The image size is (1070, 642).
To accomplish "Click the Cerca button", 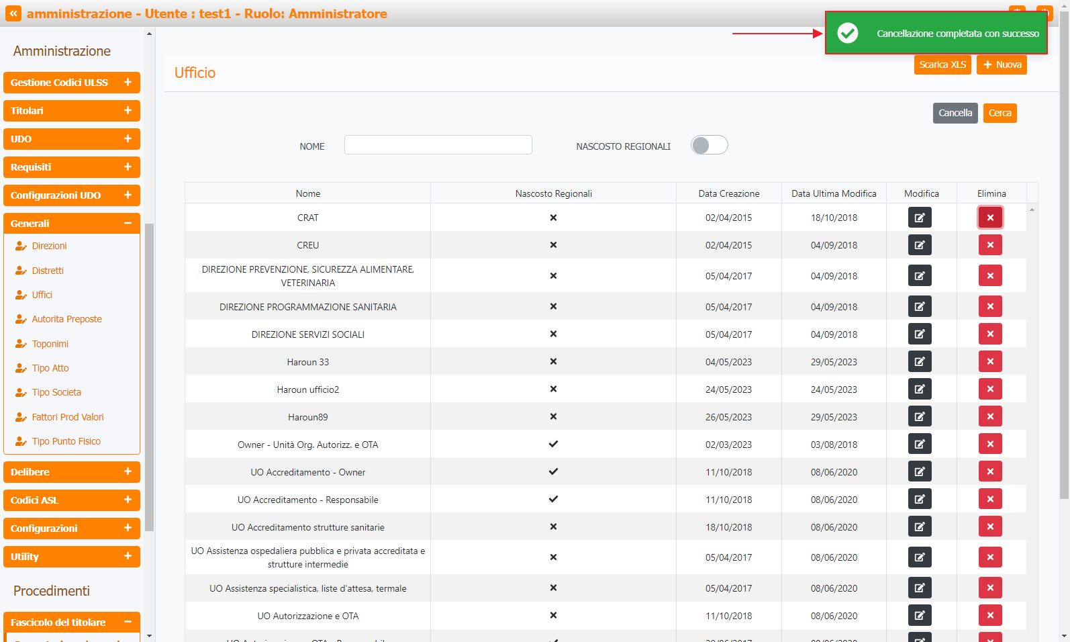I will point(1000,113).
